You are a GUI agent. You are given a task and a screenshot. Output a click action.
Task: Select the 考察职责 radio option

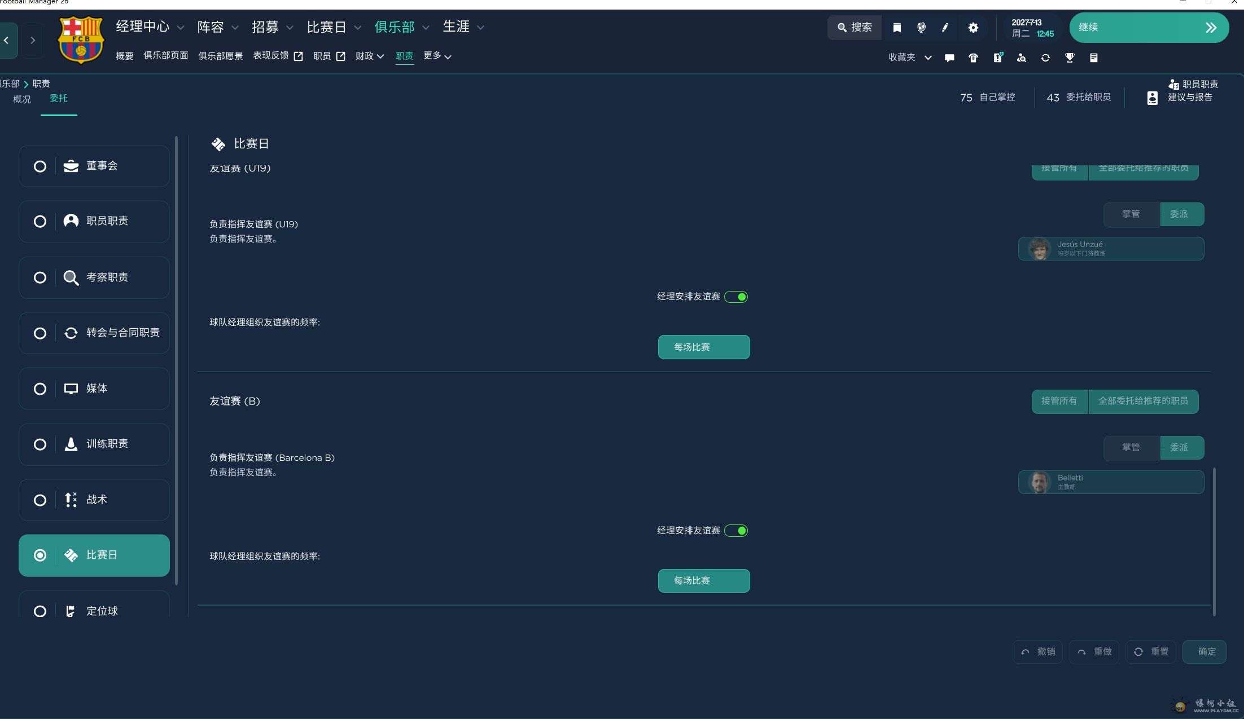click(40, 277)
